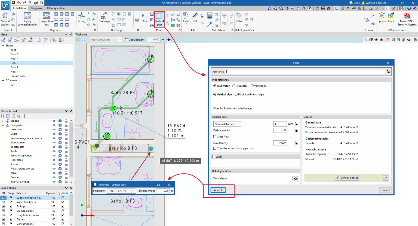Choose the Discharge branch pipe option
This screenshot has width=418, height=226.
[x=236, y=95]
